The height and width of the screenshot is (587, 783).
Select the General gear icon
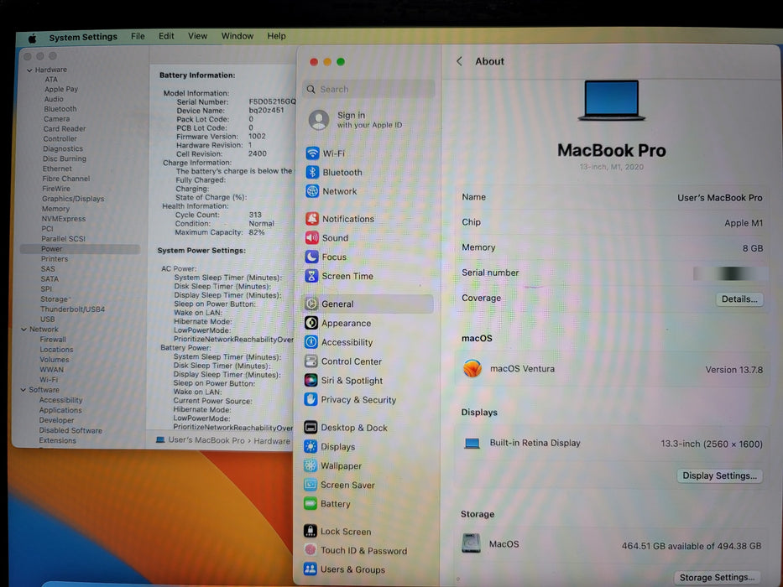tap(311, 304)
